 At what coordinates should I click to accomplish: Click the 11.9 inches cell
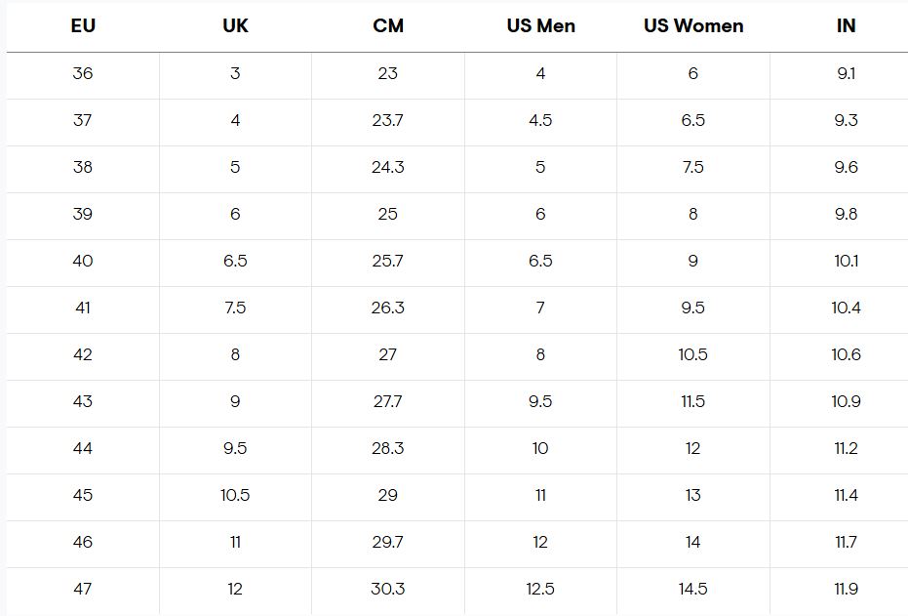click(846, 589)
